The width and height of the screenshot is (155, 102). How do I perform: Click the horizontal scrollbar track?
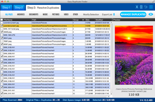(55, 96)
